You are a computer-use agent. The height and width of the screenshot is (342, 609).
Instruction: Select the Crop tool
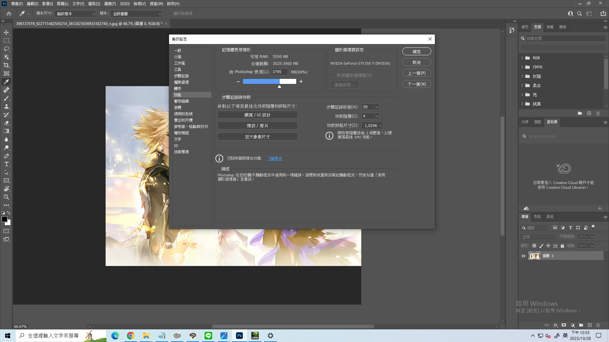tap(6, 65)
